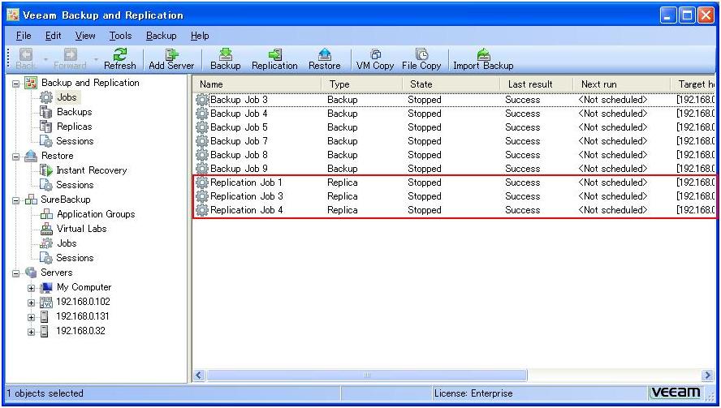
Task: Open the Edit menu
Action: (x=54, y=36)
